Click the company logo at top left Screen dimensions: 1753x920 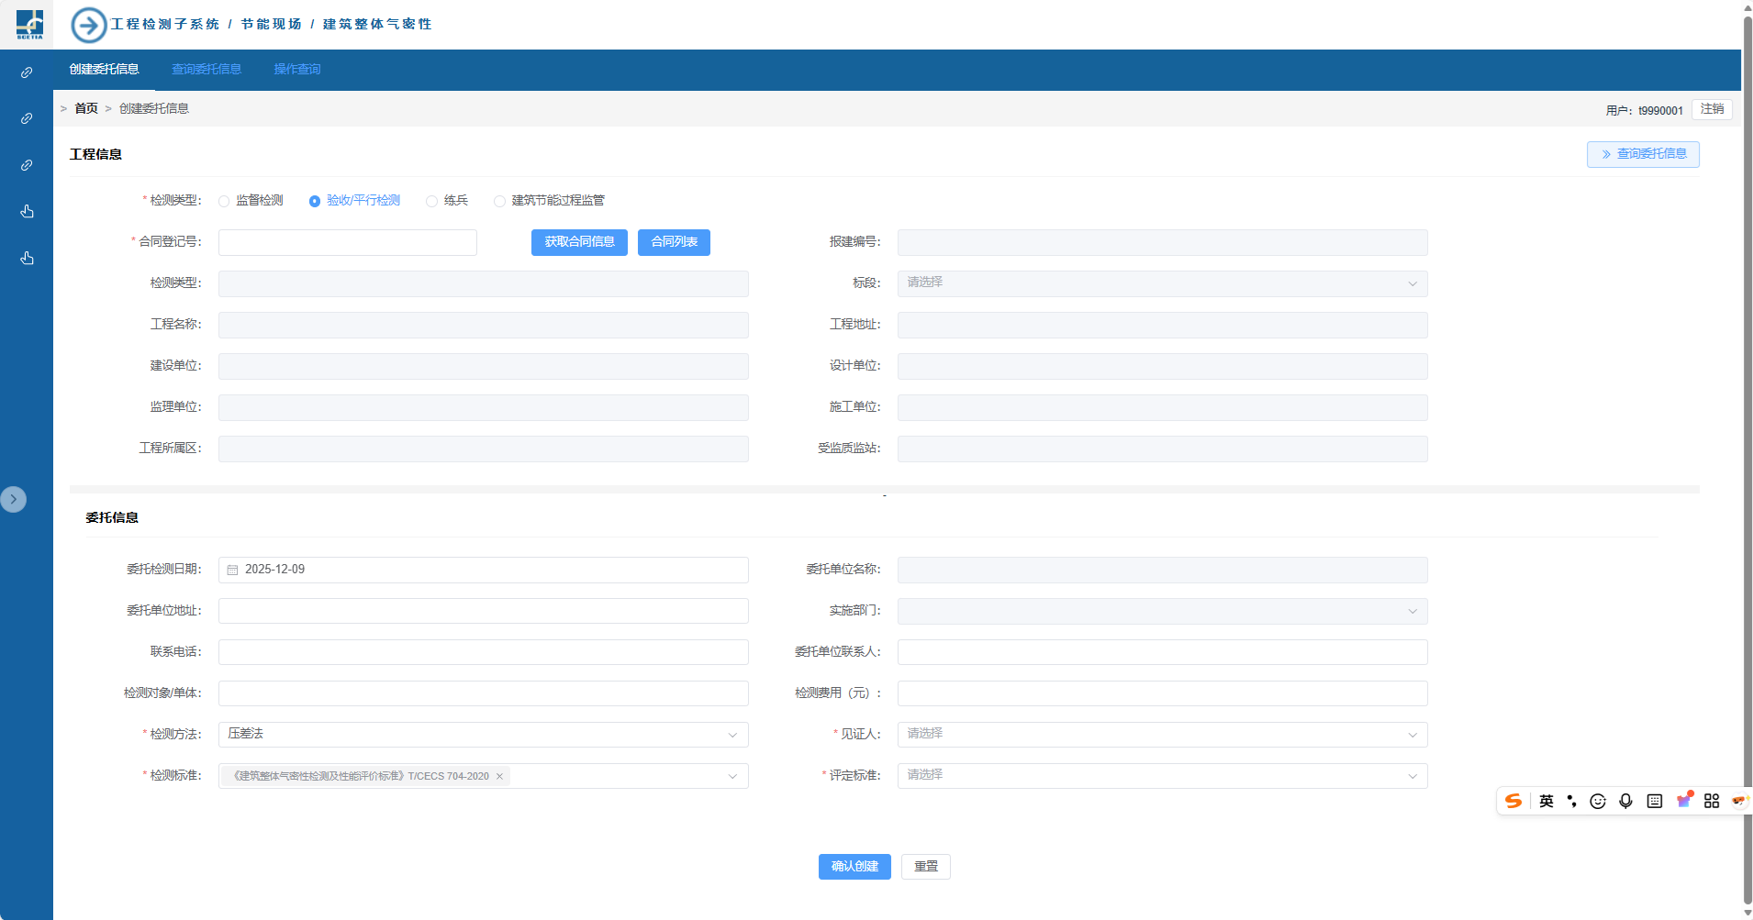pos(29,24)
